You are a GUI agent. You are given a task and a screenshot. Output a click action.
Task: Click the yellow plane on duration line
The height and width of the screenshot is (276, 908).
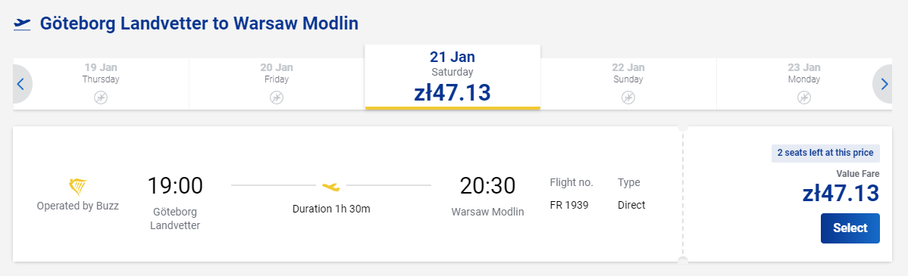pos(330,186)
